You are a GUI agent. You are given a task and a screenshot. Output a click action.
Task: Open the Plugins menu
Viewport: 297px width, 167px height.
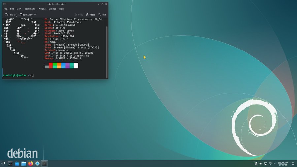pyautogui.click(x=42, y=9)
